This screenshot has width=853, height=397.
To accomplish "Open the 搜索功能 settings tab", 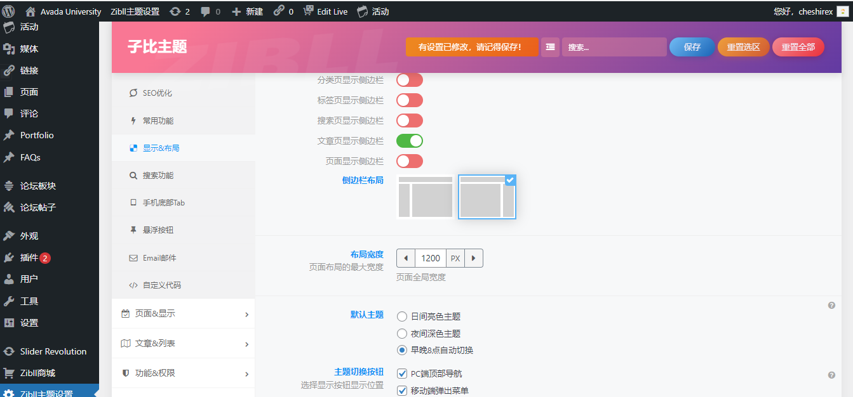I will (x=158, y=176).
